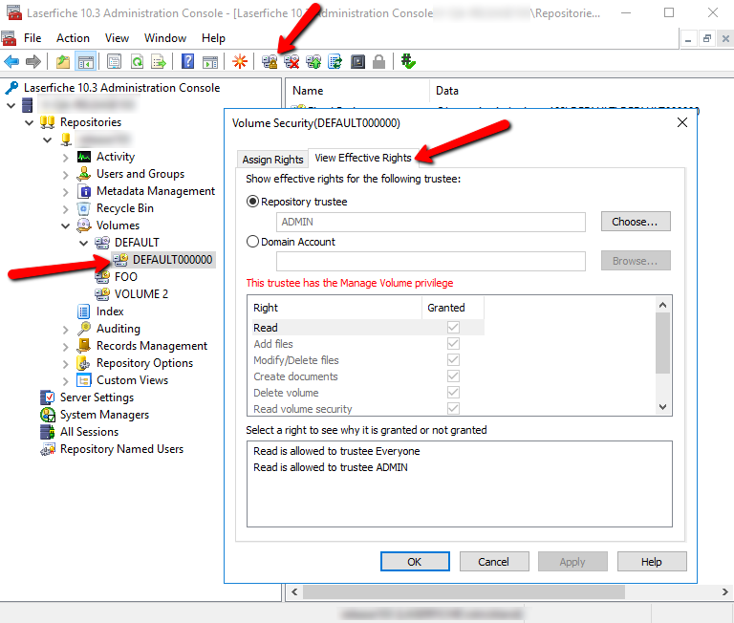Viewport: 734px width, 623px height.
Task: Click the Export List toolbar icon
Action: pos(159,61)
